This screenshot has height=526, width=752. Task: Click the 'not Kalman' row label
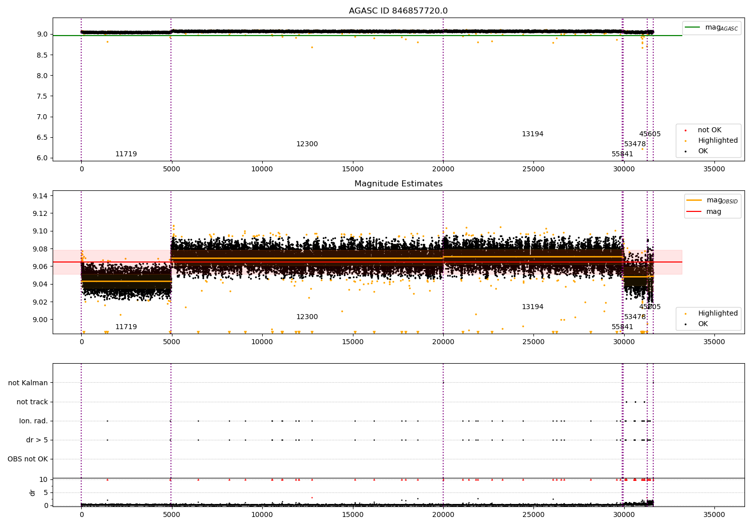click(28, 383)
